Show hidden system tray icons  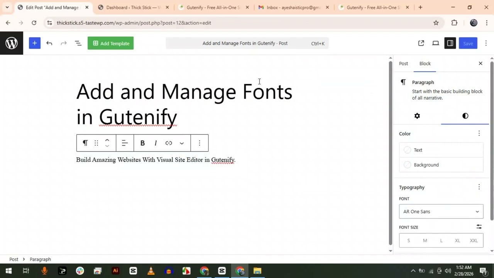413,271
